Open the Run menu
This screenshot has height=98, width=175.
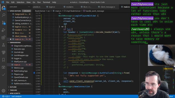point(39,2)
